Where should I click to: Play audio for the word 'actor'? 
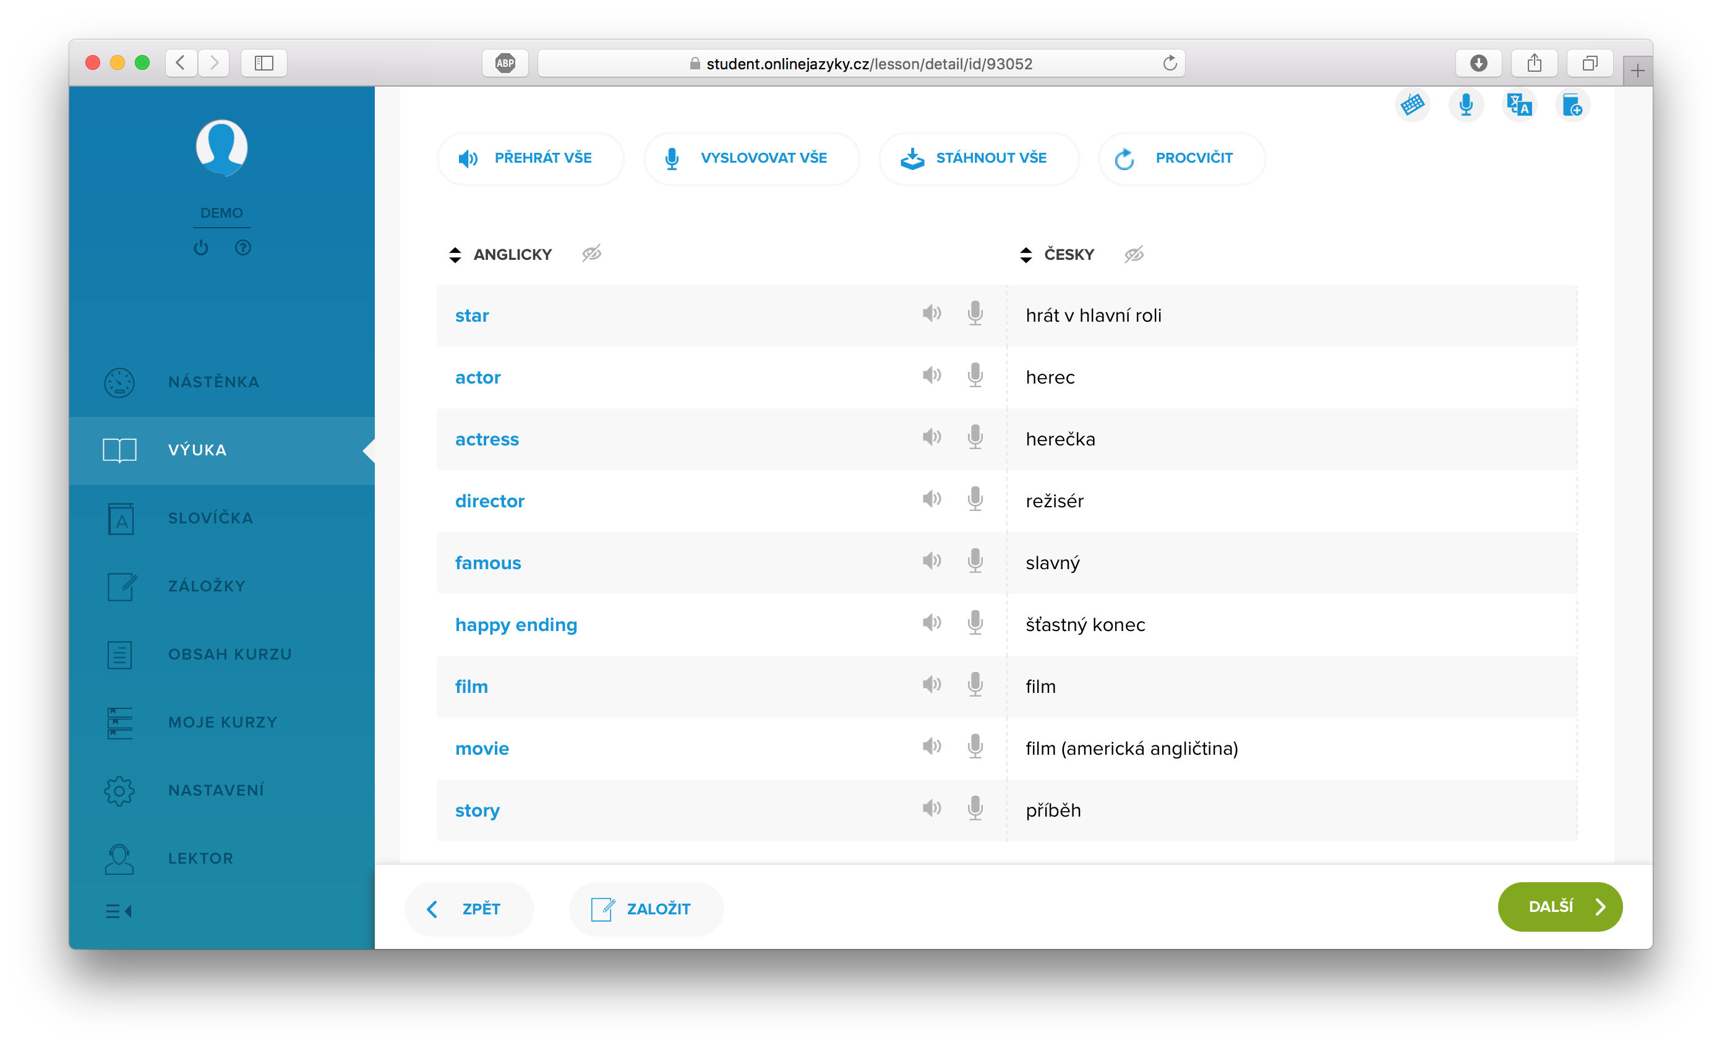pyautogui.click(x=931, y=376)
